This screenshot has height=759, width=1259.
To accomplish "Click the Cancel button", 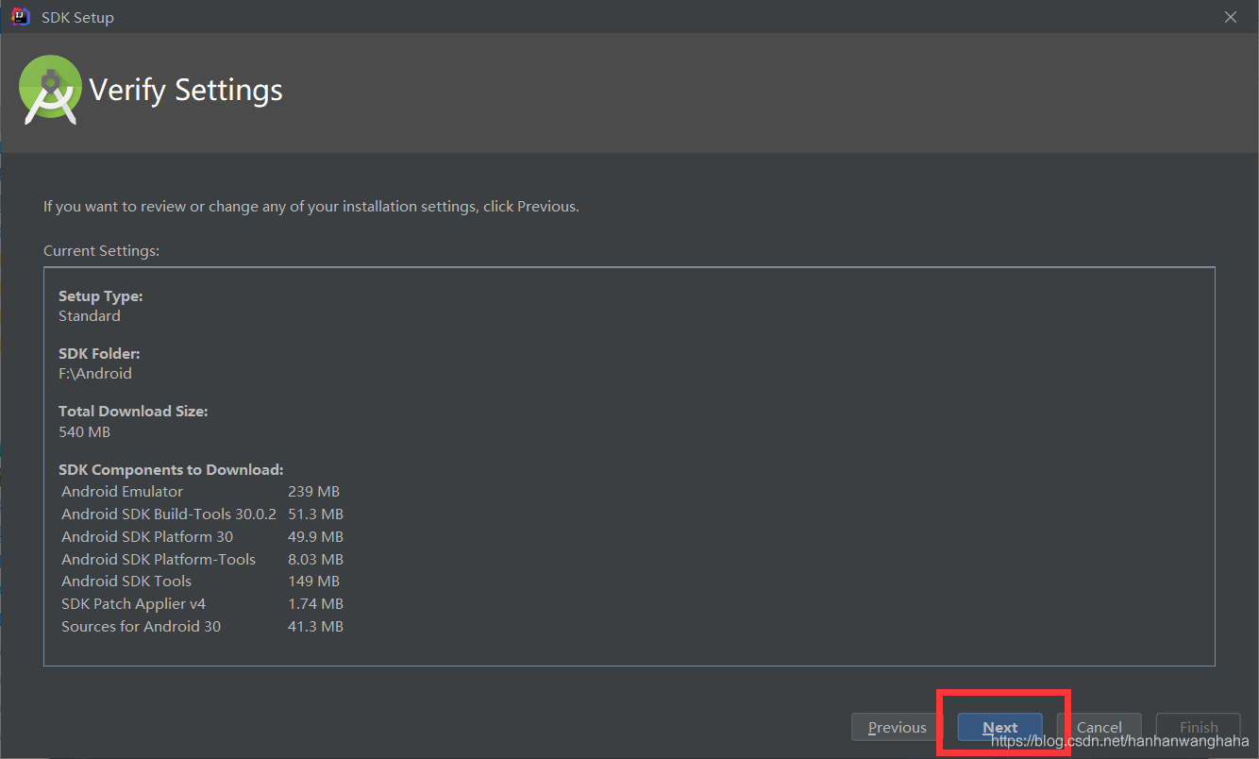I will [1100, 727].
